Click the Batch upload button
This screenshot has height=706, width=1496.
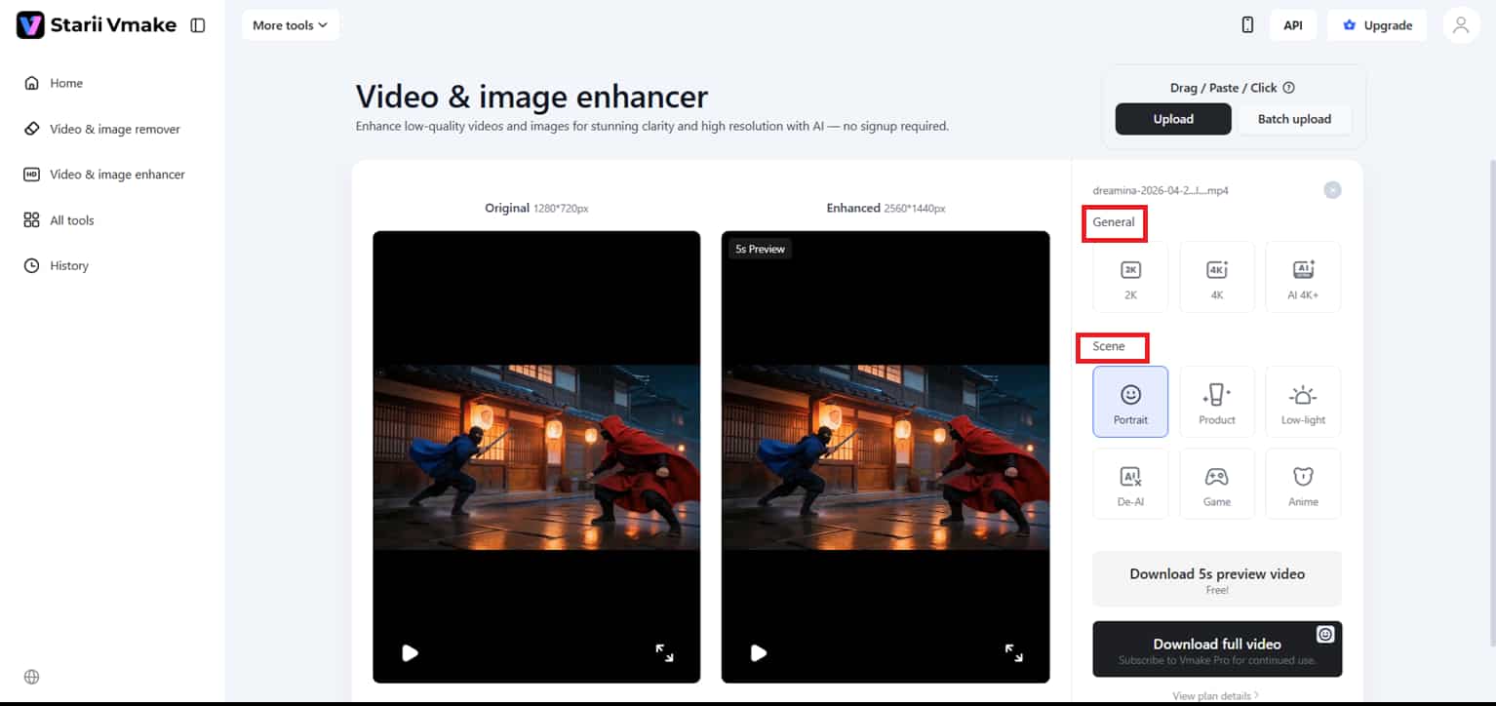coord(1294,119)
